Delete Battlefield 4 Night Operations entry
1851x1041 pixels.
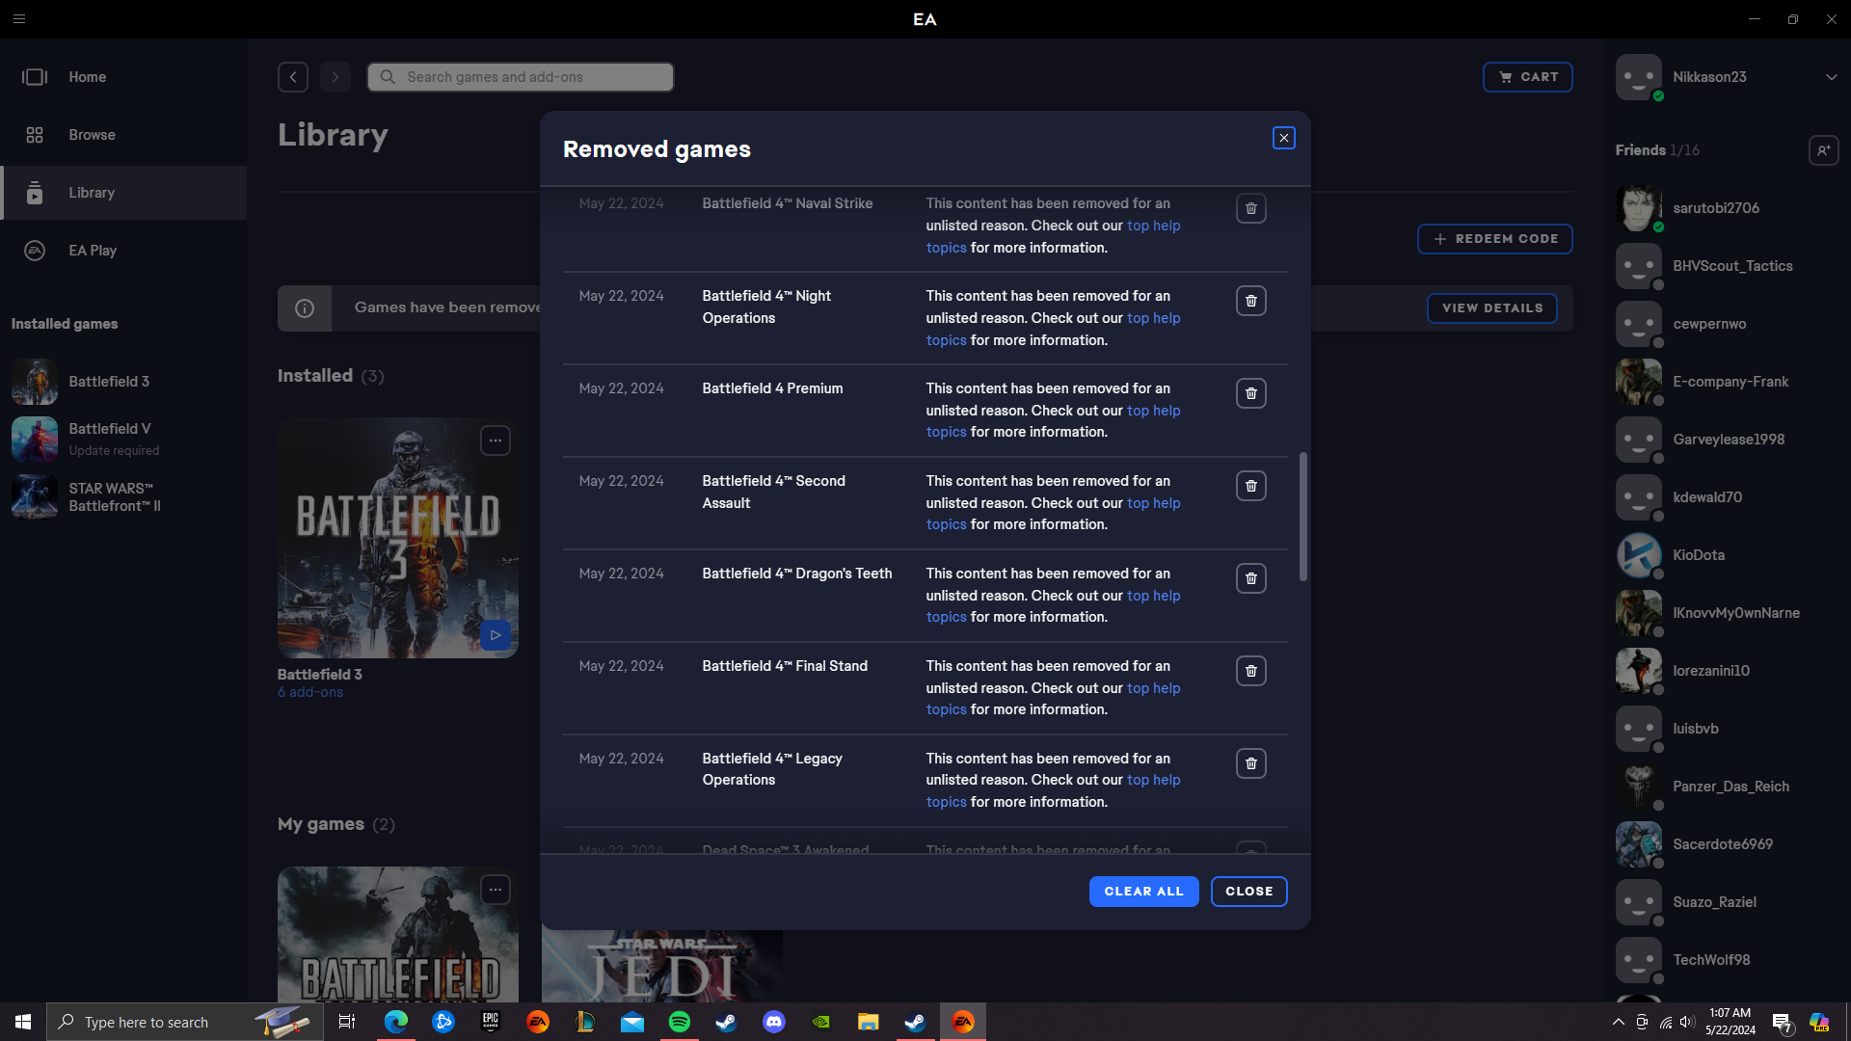point(1250,301)
